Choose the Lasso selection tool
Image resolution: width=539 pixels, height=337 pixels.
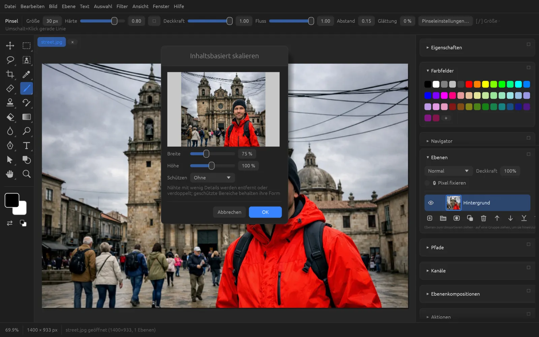coord(10,60)
